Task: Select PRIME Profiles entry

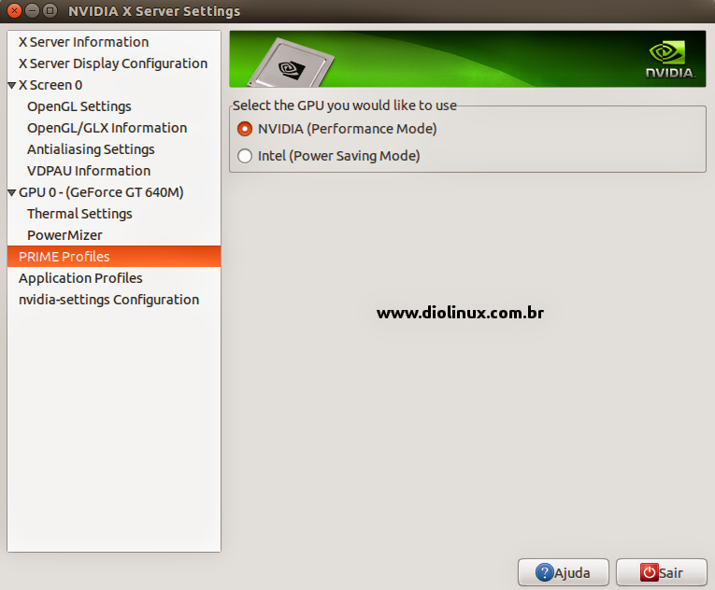Action: (114, 257)
